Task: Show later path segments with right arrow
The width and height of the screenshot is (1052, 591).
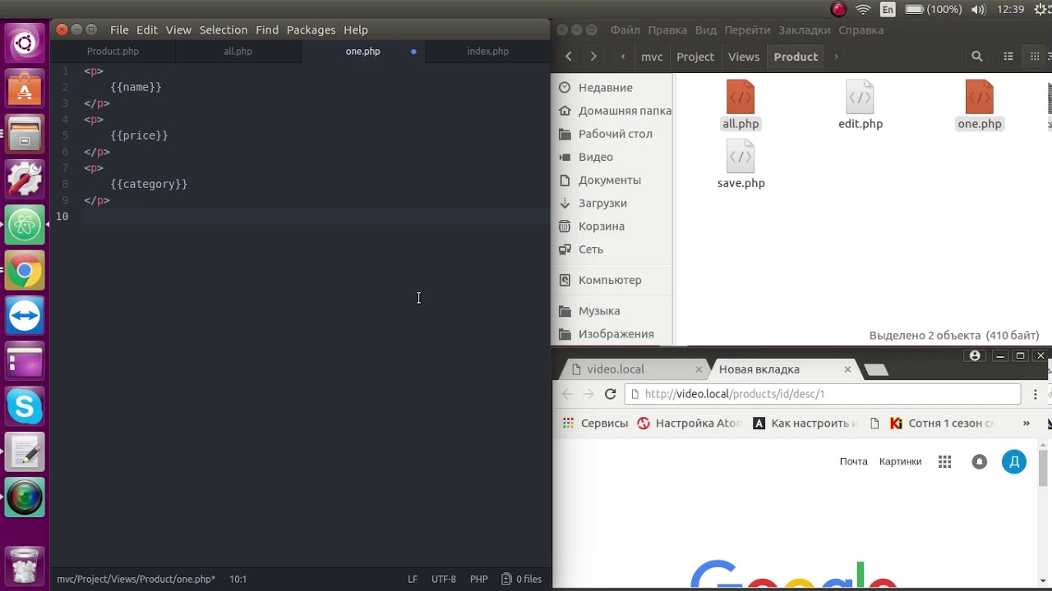Action: tap(836, 57)
